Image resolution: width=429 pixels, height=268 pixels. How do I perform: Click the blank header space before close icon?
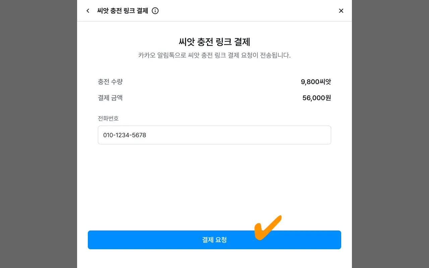point(251,11)
